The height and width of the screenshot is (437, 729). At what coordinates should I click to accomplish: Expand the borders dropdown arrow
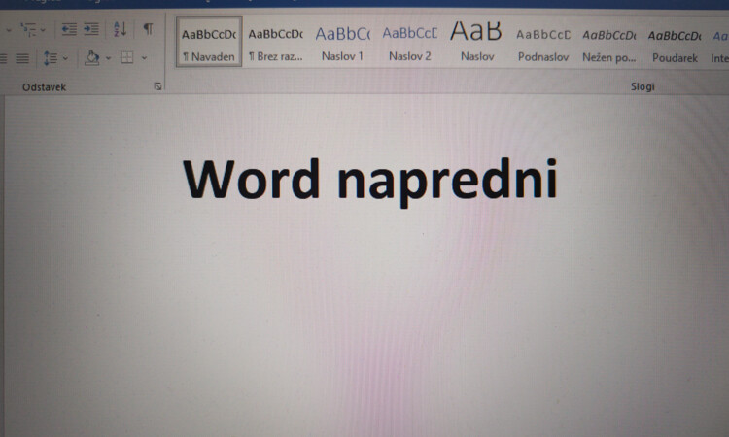tap(144, 58)
